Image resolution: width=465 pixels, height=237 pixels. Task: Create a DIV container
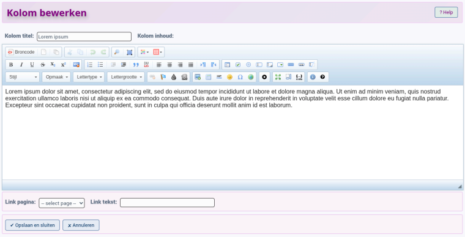[x=146, y=65]
